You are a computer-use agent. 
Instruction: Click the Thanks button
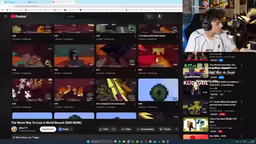(165, 129)
